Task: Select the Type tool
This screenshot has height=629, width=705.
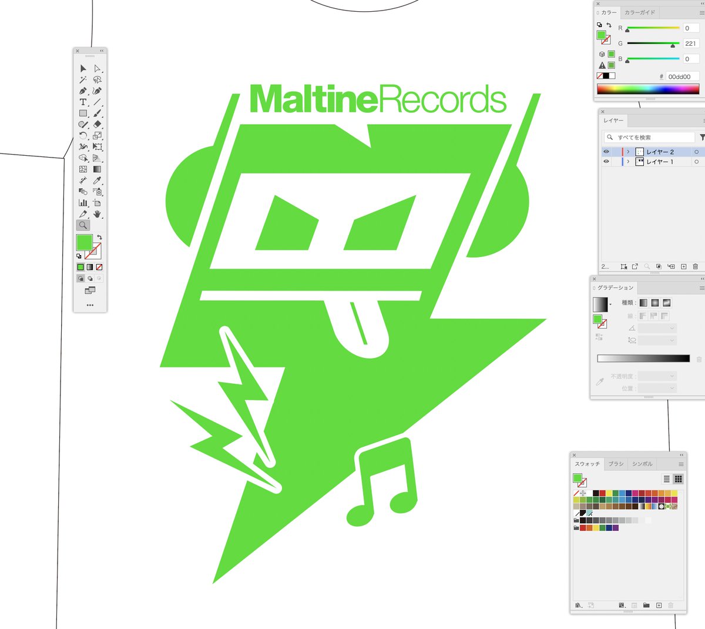Action: [83, 102]
